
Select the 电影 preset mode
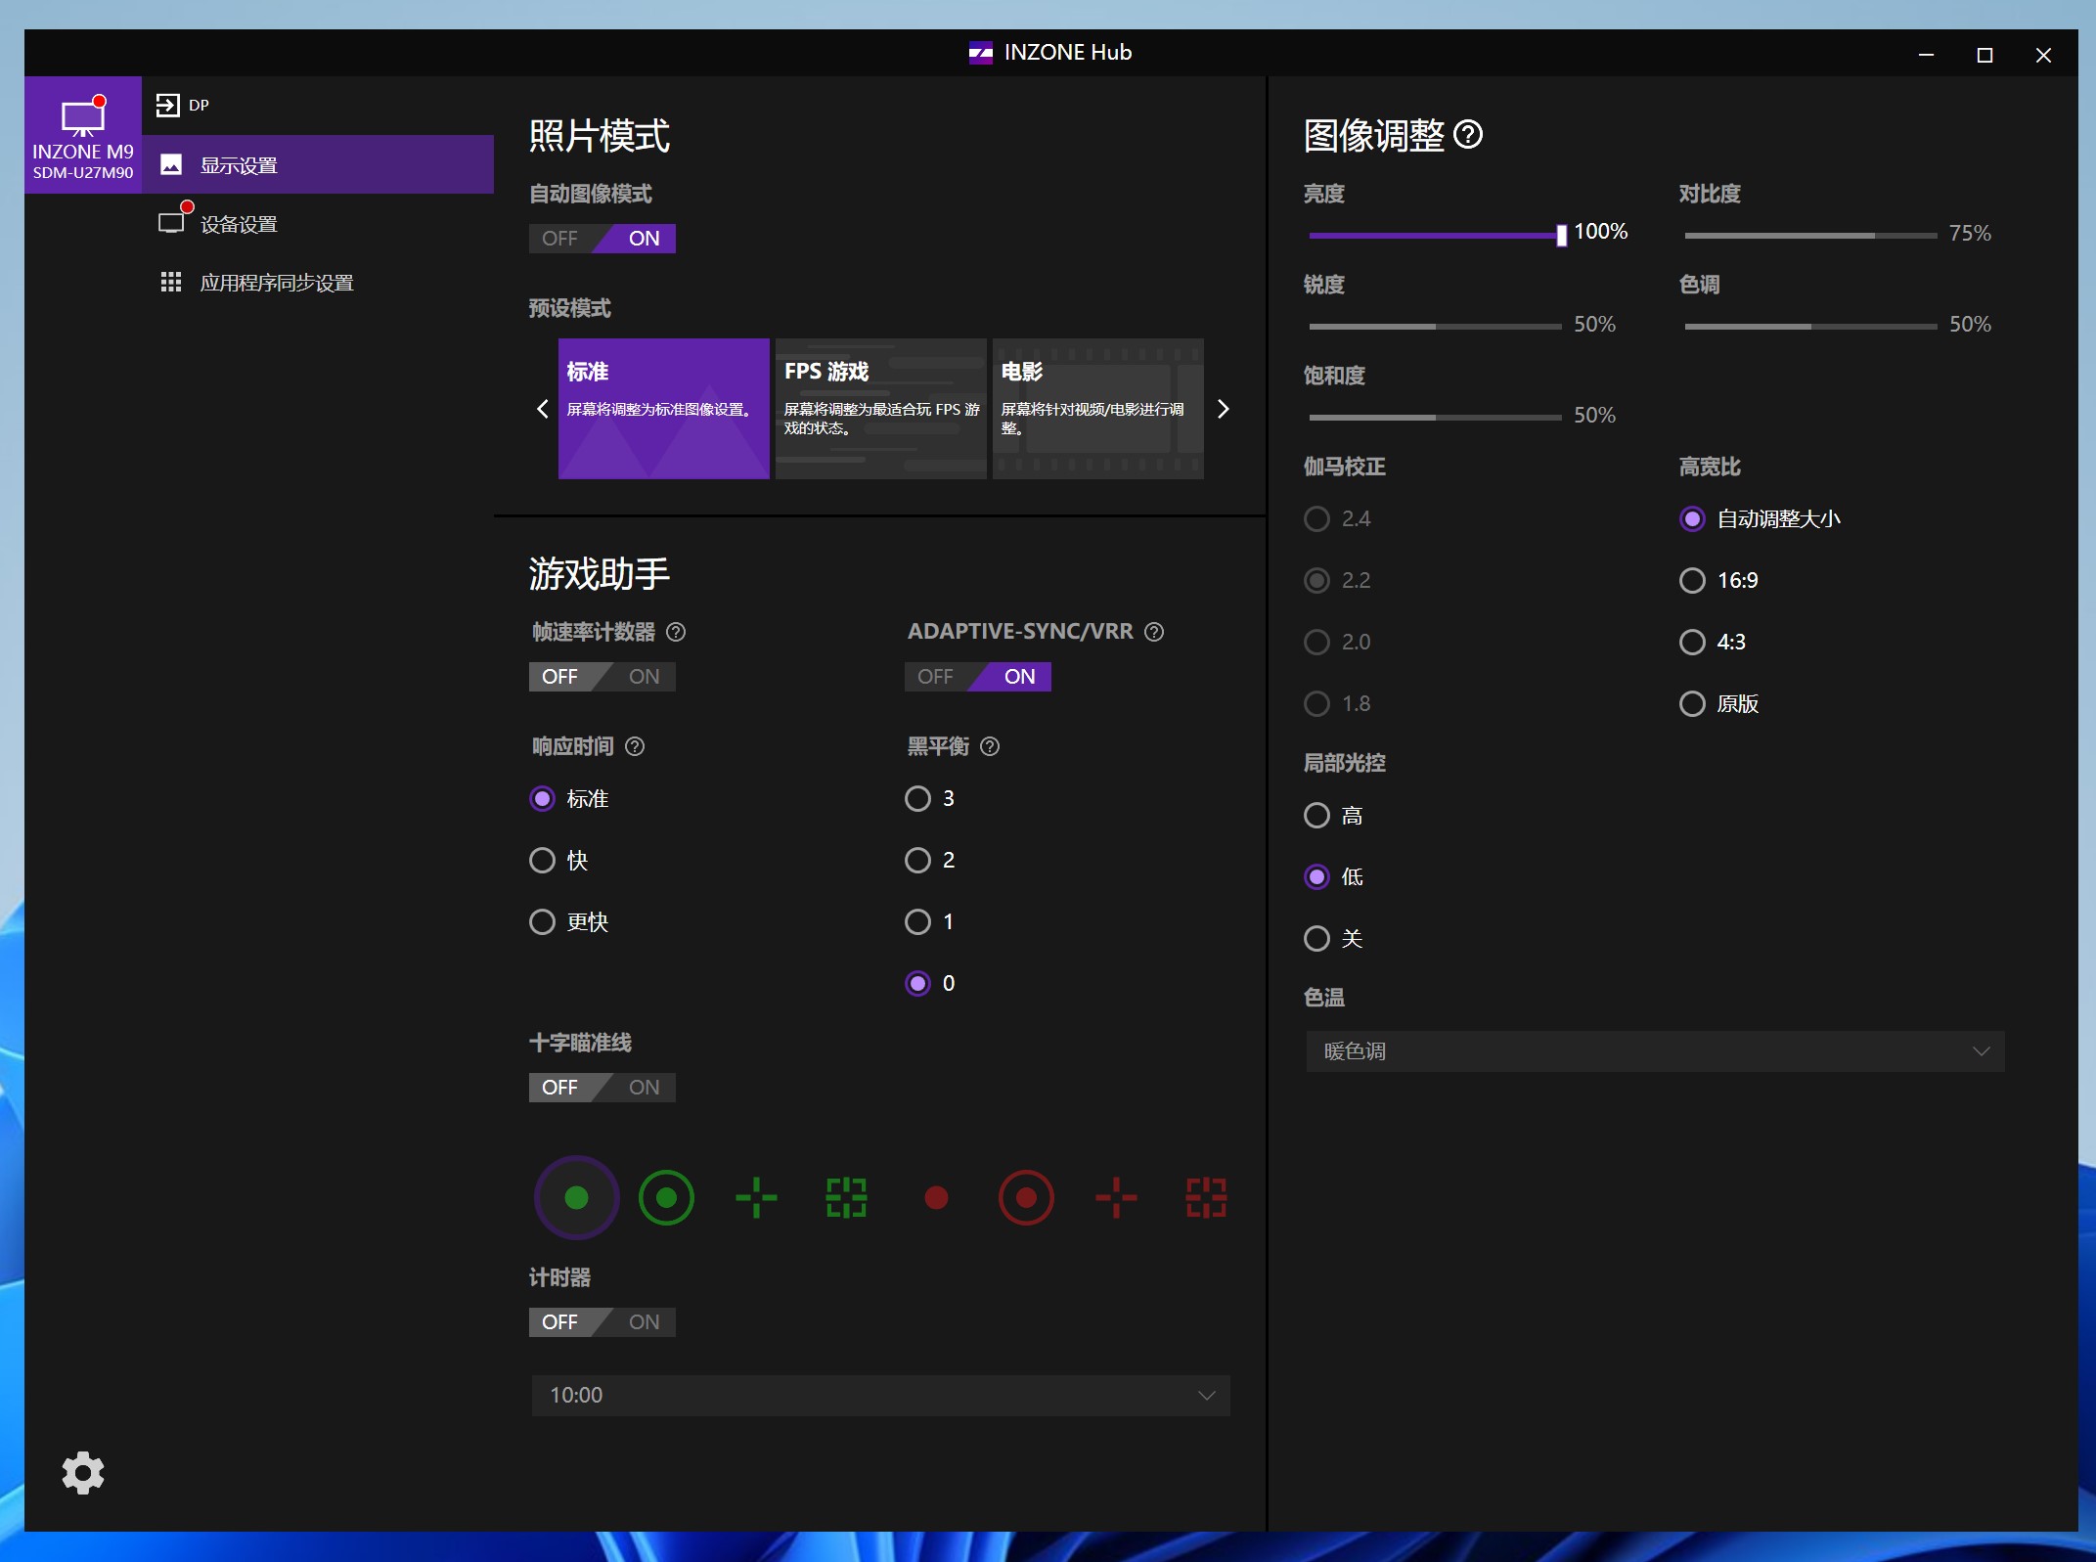[x=1097, y=409]
